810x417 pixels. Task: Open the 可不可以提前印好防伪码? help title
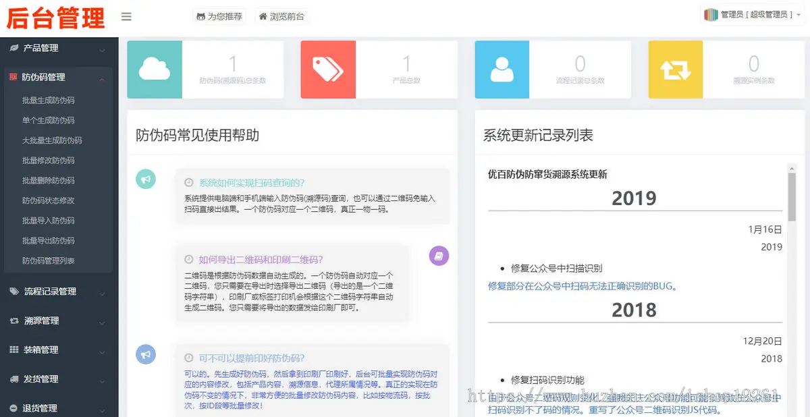(252, 358)
